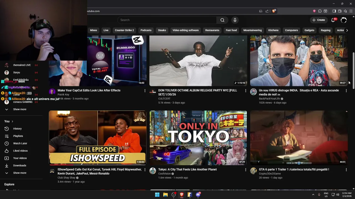Start voice search with the microphone icon
355x199 pixels.
pos(235,20)
